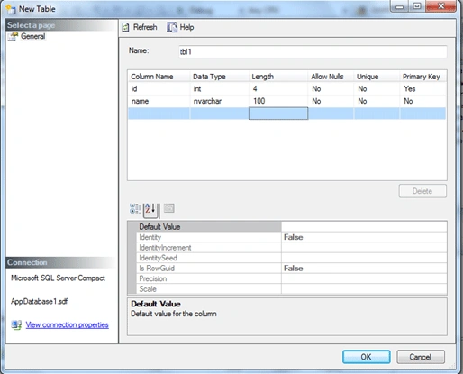This screenshot has width=463, height=374.
Task: Click the 'nvarchar' data type cell
Action: click(219, 101)
